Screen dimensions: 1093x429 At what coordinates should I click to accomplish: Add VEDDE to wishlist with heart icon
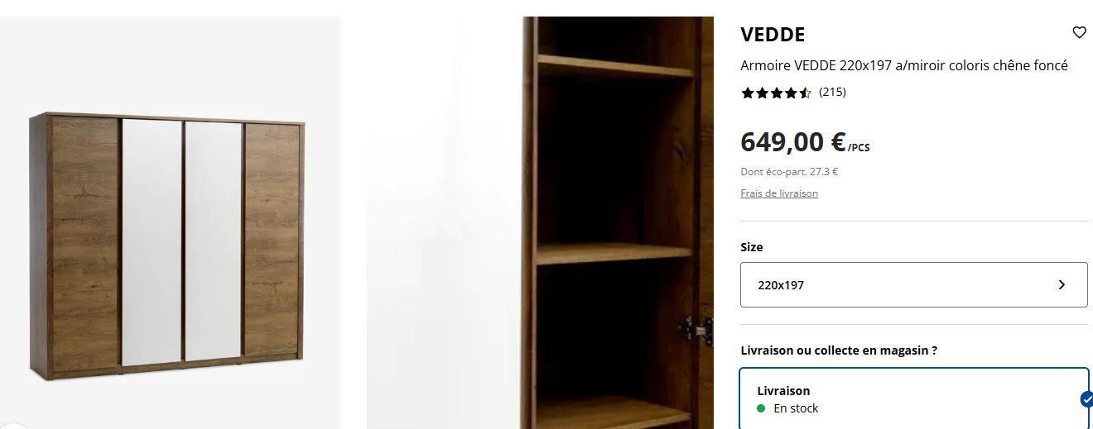pos(1079,33)
